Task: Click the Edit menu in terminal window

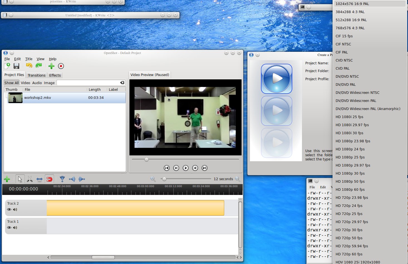Action: click(323, 187)
